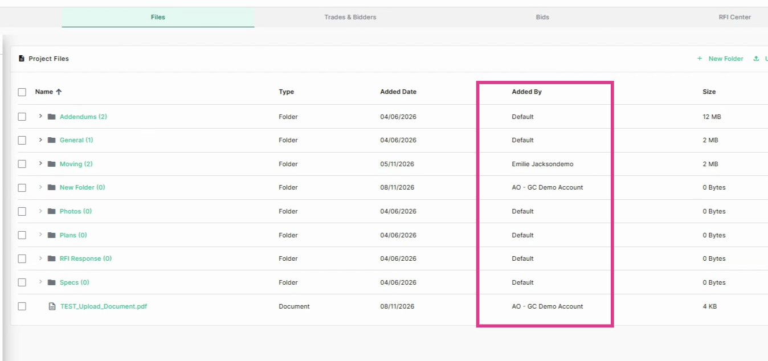Open the Files tab
Image resolution: width=768 pixels, height=361 pixels.
click(158, 17)
